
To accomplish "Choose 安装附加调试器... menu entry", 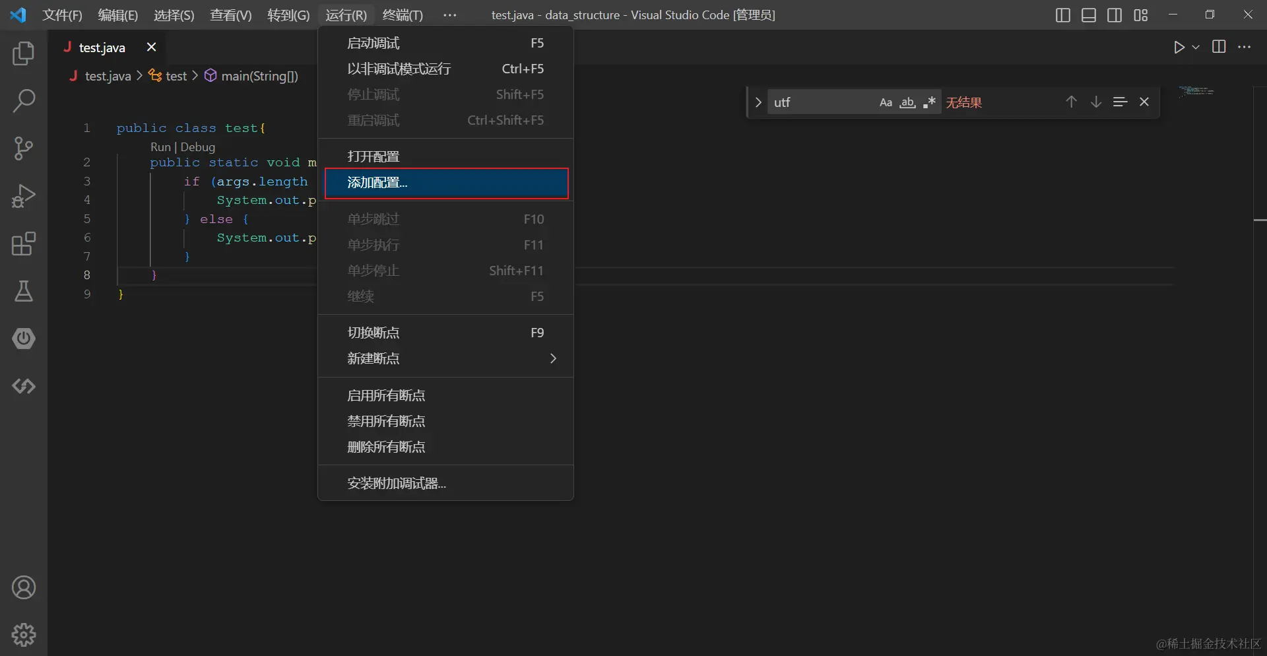I will pyautogui.click(x=445, y=483).
